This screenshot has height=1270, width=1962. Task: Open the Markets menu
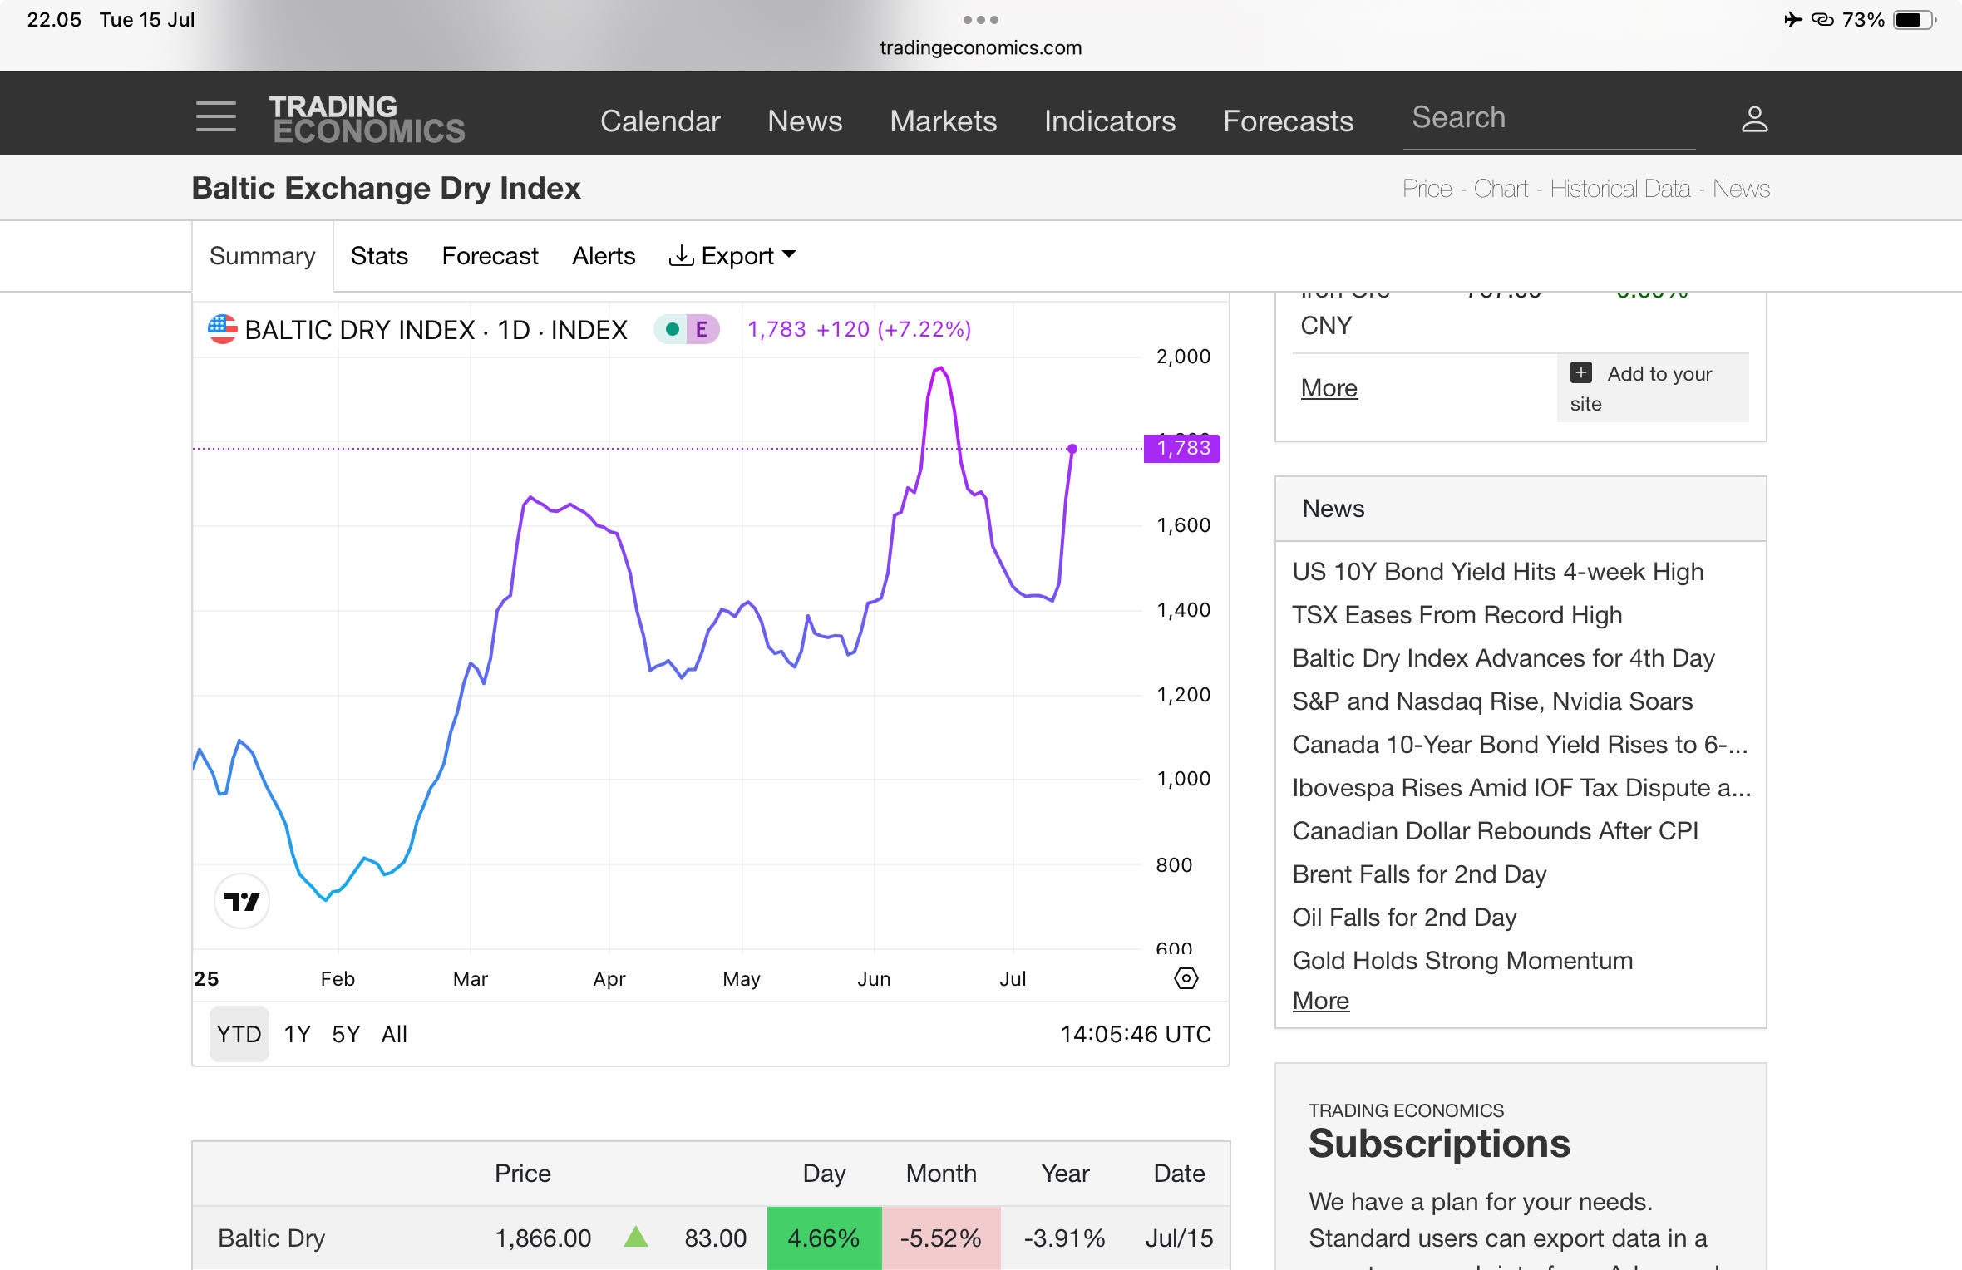click(x=943, y=121)
